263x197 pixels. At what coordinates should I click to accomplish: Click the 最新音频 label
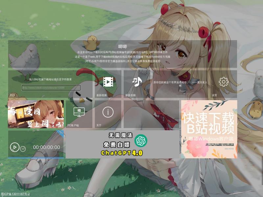[130, 95]
